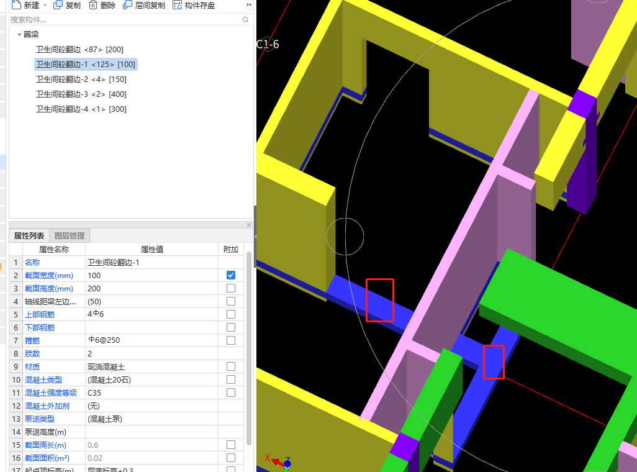Edit the 卫生间砼翻边-1 name value cell

pos(152,263)
